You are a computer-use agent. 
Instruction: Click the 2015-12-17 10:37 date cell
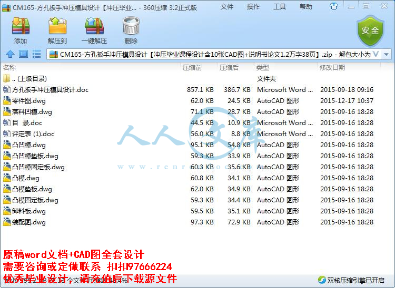pos(347,101)
